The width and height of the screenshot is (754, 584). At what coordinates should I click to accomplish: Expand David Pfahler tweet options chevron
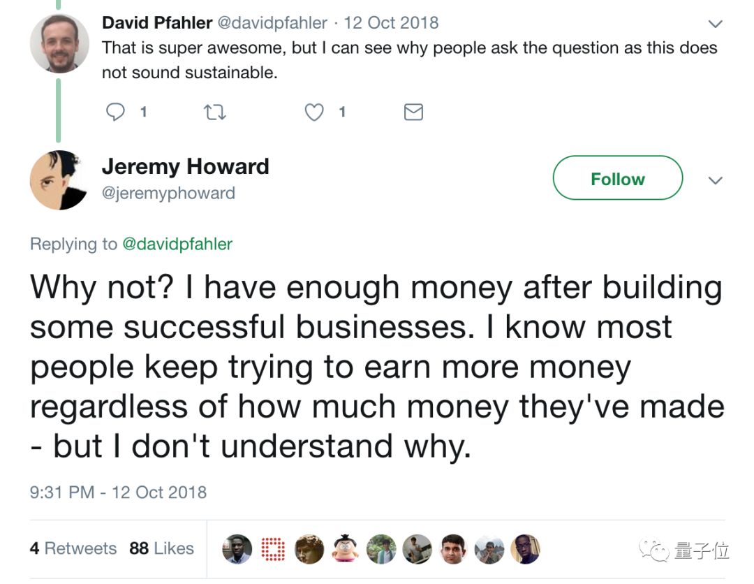(714, 24)
